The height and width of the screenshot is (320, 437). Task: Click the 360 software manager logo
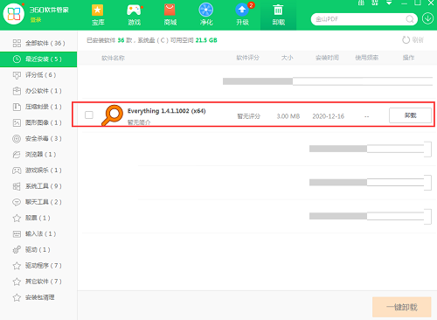tap(14, 14)
